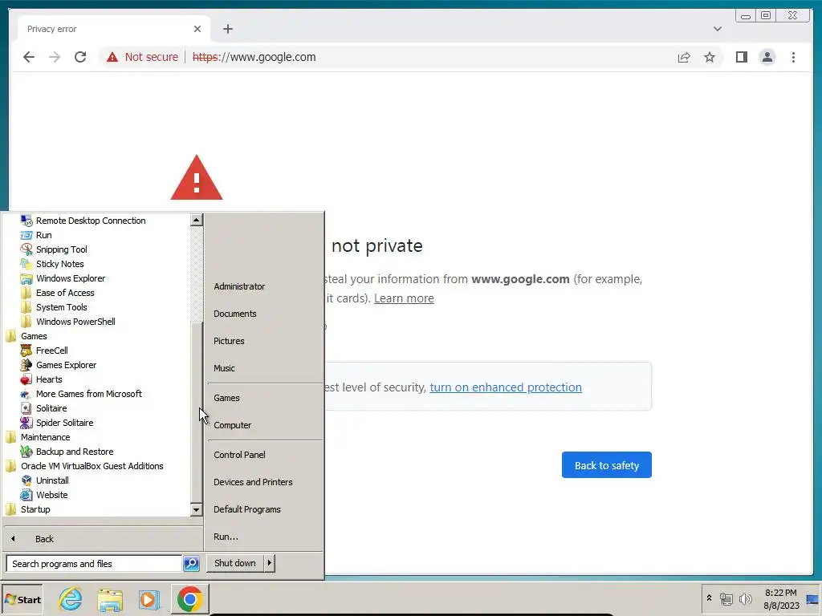Open a new tab with the plus button
Screen dimensions: 822x616
pos(227,29)
